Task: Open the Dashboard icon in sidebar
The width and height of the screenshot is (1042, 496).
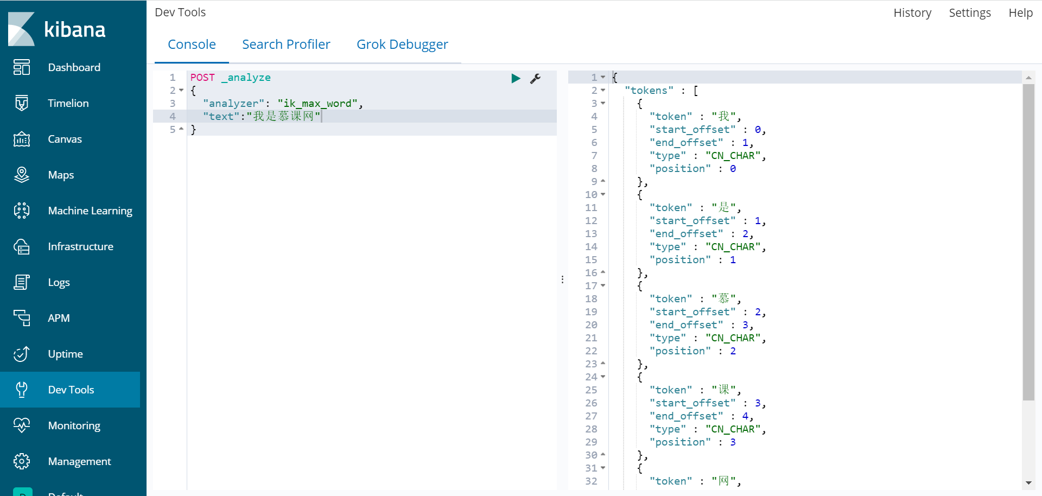Action: [x=22, y=67]
